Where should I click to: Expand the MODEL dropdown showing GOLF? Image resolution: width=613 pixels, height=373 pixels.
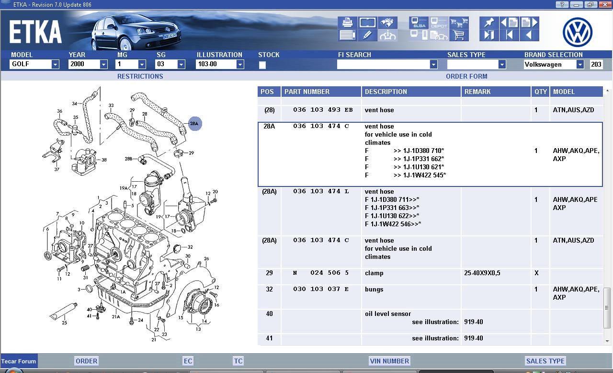click(x=55, y=64)
